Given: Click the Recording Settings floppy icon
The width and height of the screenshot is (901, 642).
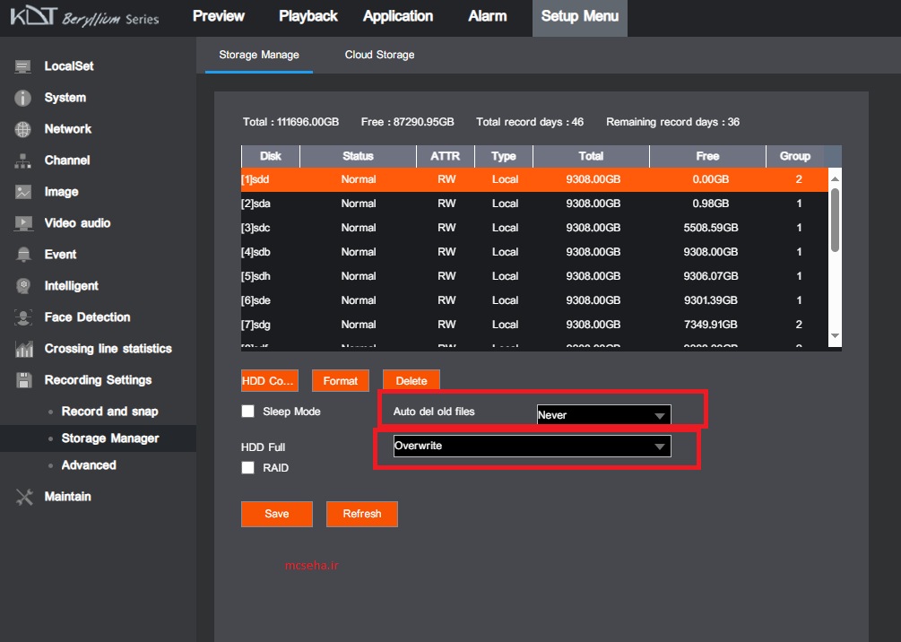Looking at the screenshot, I should 23,380.
